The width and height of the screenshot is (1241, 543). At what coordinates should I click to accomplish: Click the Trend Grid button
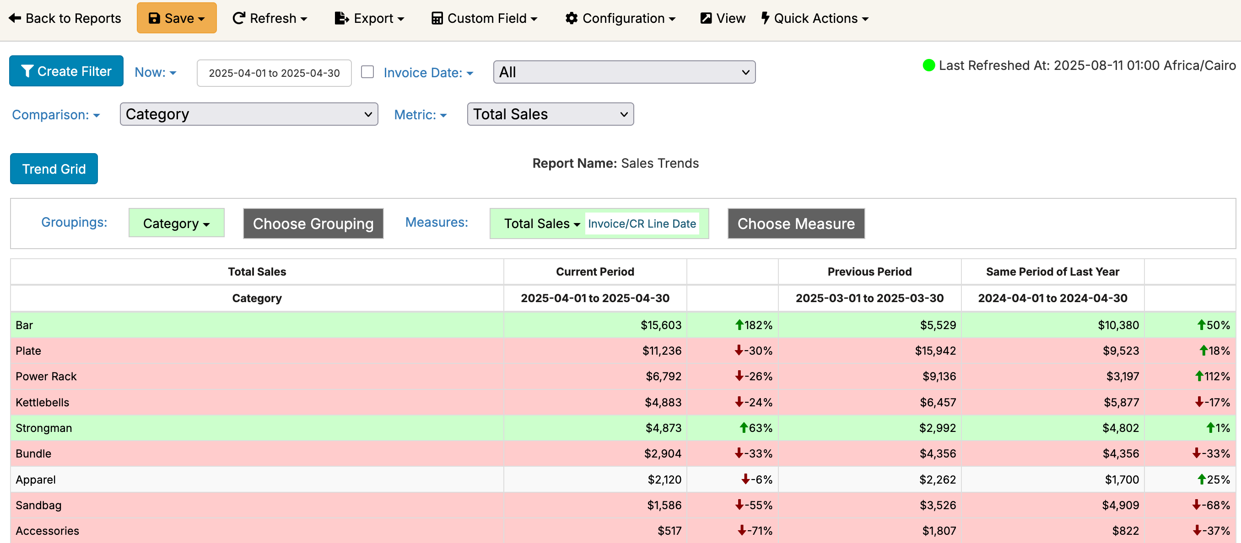click(x=54, y=169)
